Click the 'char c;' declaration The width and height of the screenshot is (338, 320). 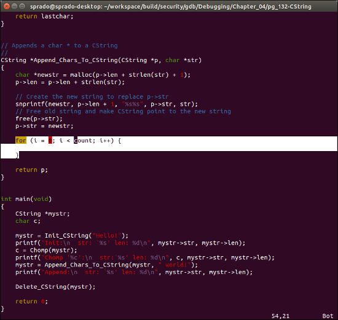[28, 221]
